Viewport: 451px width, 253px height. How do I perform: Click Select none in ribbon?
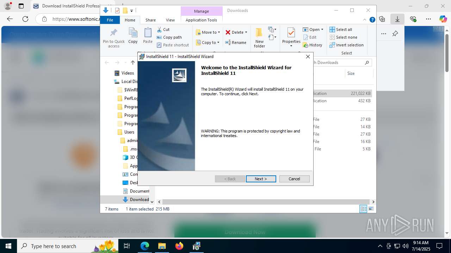tap(343, 37)
